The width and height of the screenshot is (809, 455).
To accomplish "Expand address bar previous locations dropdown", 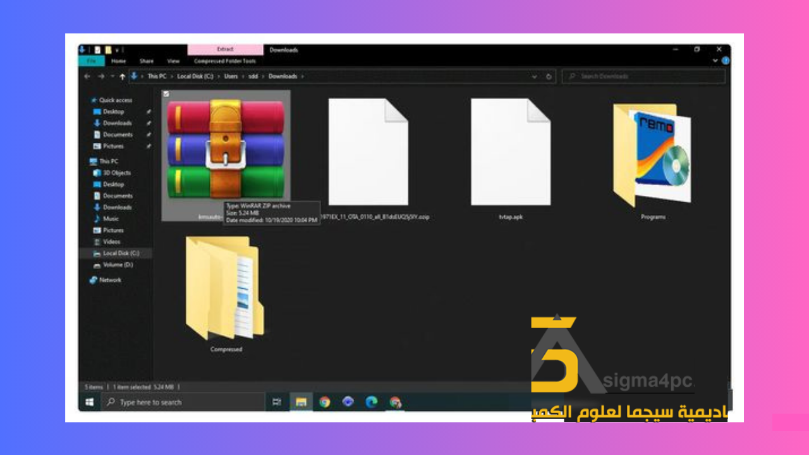I will (535, 76).
